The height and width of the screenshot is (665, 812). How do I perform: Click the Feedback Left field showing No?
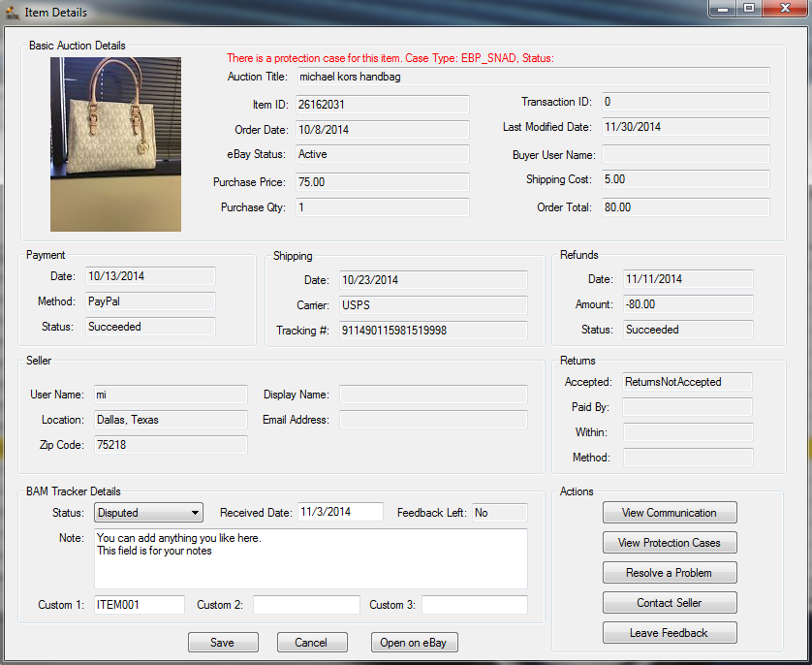click(500, 513)
